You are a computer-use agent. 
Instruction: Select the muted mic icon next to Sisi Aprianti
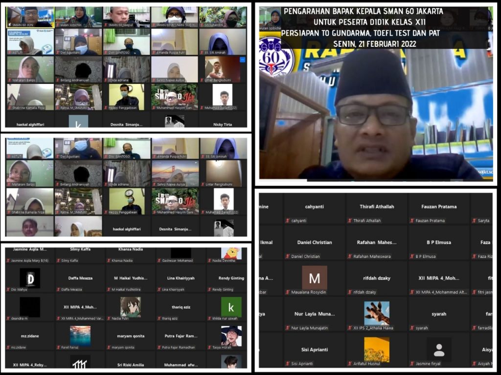pyautogui.click(x=287, y=364)
